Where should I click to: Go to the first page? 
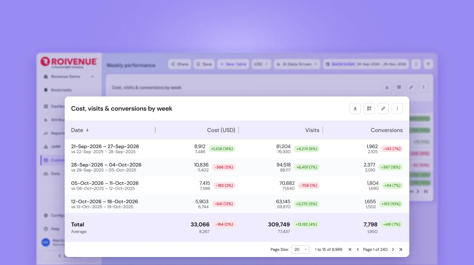pos(350,249)
